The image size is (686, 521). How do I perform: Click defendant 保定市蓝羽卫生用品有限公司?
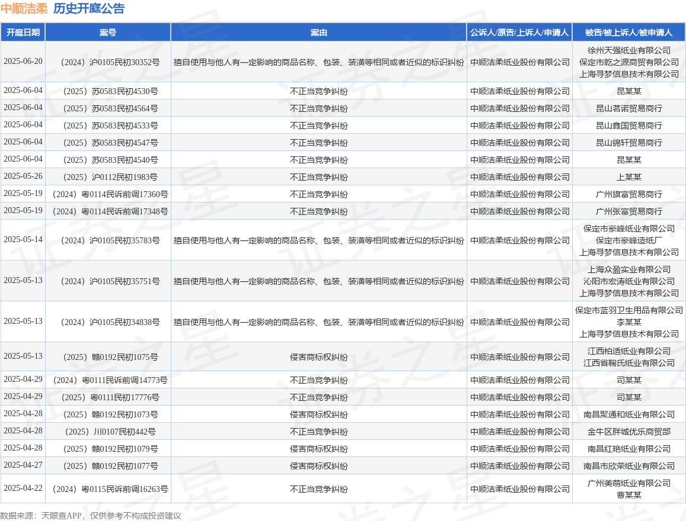coord(628,310)
